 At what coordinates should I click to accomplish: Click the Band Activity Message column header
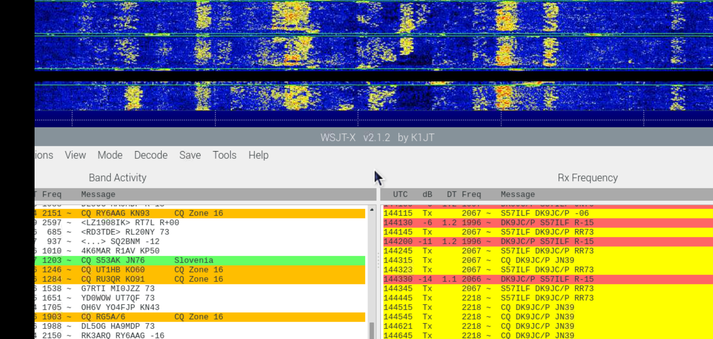[98, 195]
